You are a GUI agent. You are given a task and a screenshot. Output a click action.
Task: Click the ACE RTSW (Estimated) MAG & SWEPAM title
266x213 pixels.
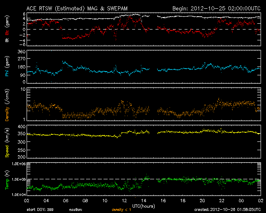77,8
